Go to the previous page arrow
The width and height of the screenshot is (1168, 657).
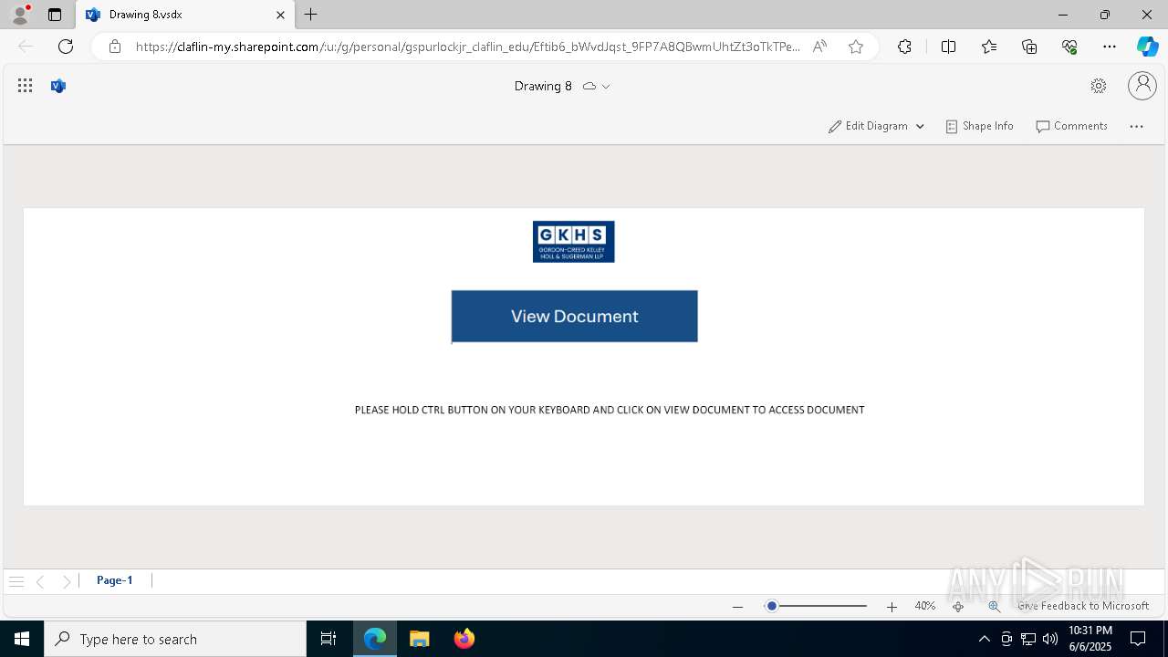40,581
